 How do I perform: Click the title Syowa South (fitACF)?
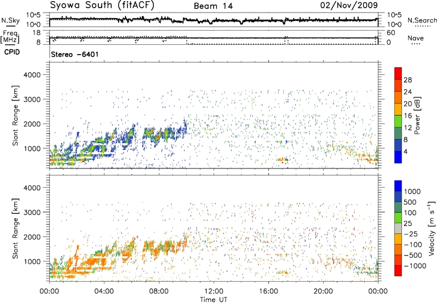[x=102, y=5]
